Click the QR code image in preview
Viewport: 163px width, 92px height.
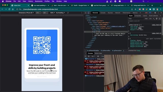coord(42,45)
